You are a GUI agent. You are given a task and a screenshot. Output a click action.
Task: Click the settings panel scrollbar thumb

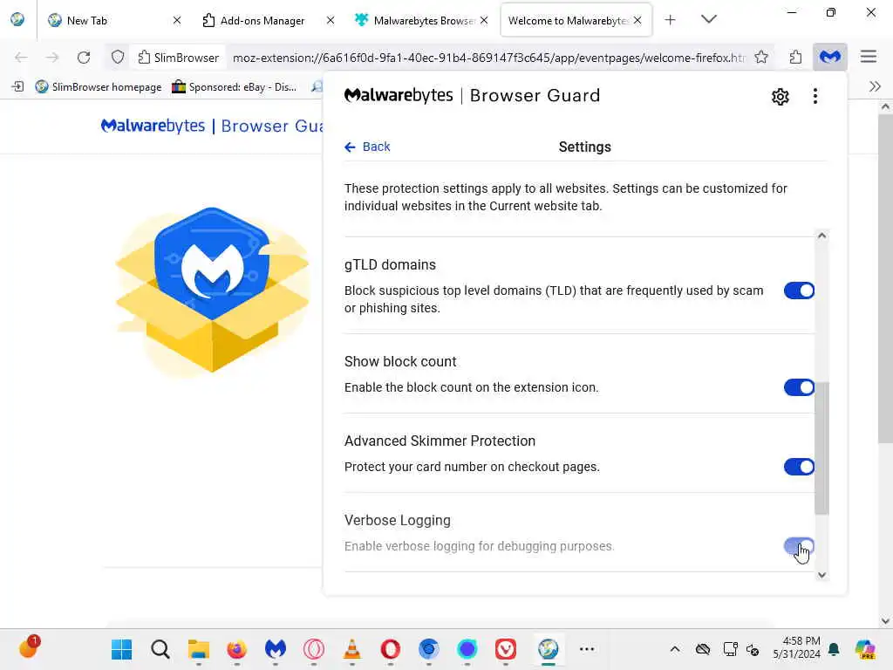(x=821, y=448)
